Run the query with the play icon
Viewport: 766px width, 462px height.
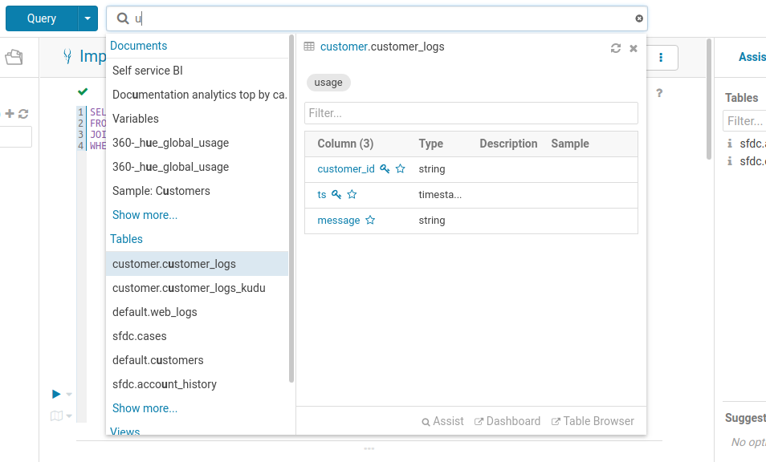pos(56,394)
